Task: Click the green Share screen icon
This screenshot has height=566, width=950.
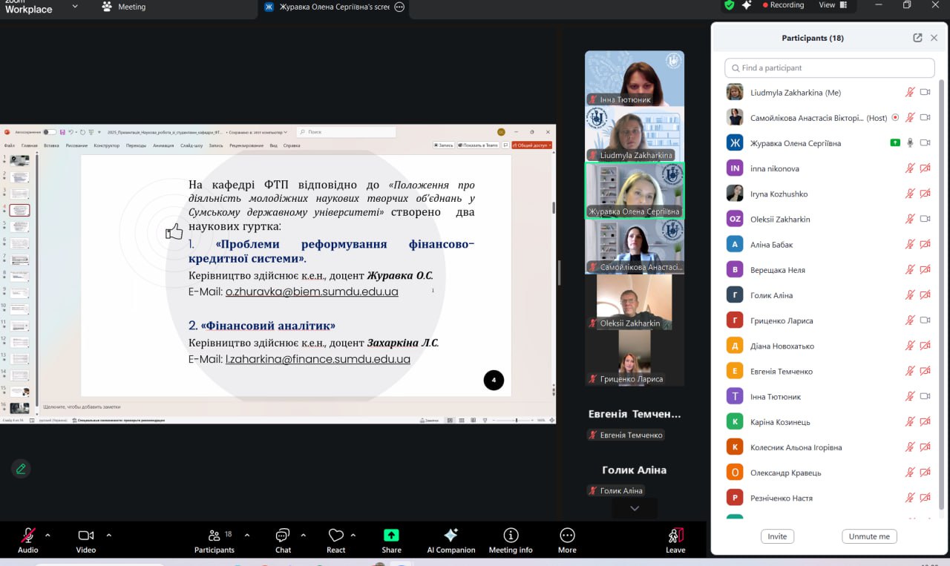Action: tap(391, 536)
